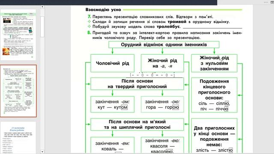Click the box 'Два приголосних у кінці основи'

click(214, 136)
